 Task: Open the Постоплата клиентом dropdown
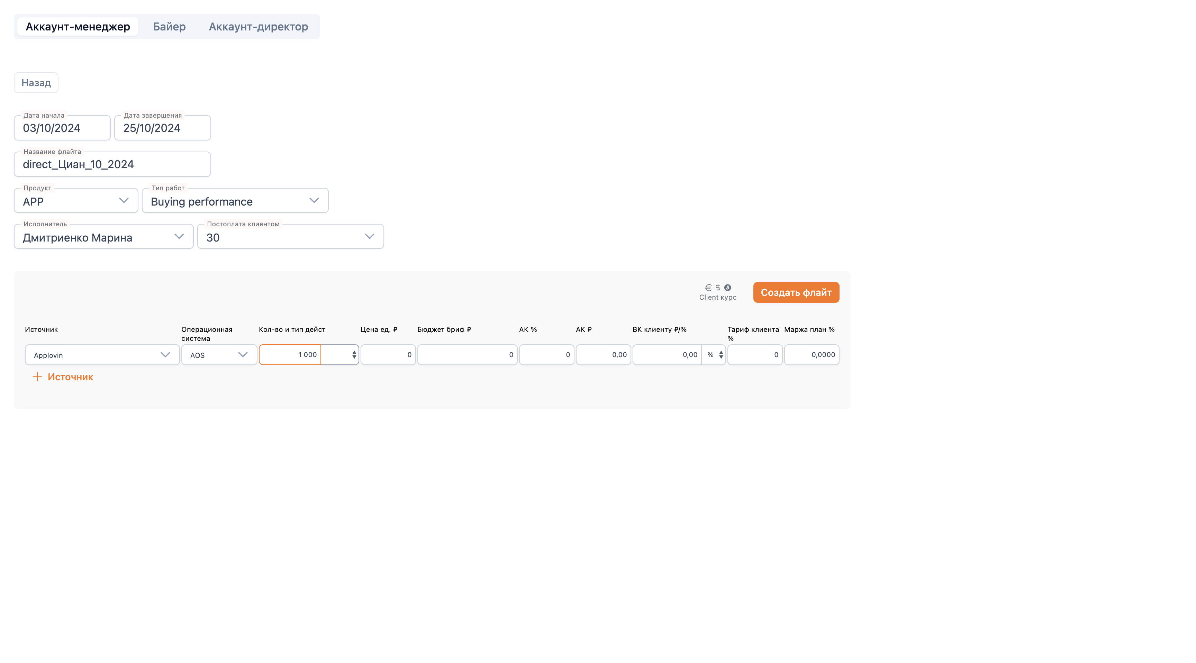[291, 237]
